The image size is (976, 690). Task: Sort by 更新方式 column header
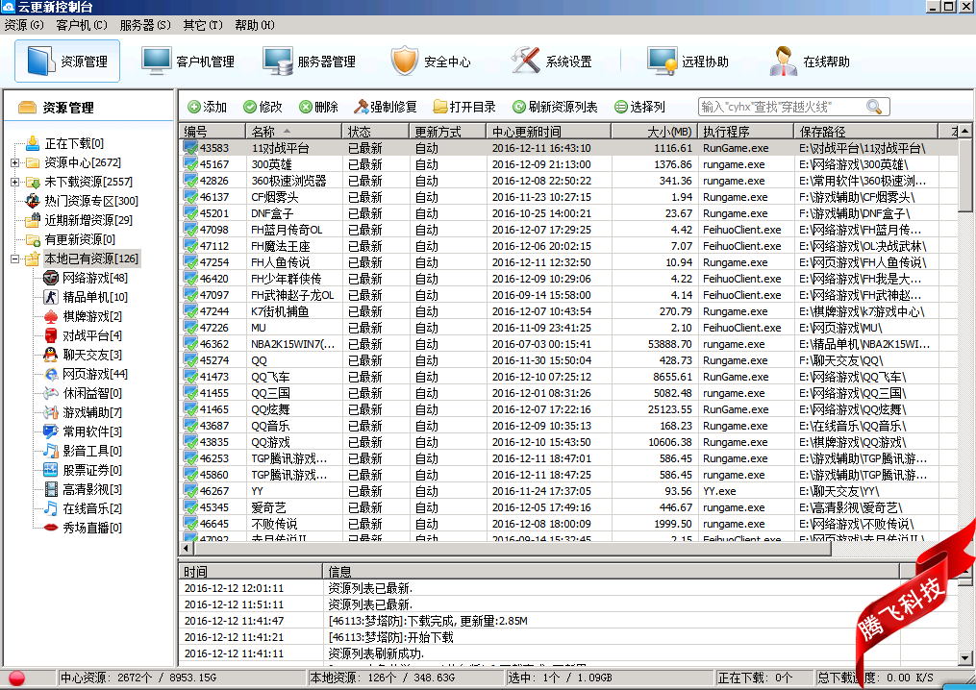click(448, 132)
